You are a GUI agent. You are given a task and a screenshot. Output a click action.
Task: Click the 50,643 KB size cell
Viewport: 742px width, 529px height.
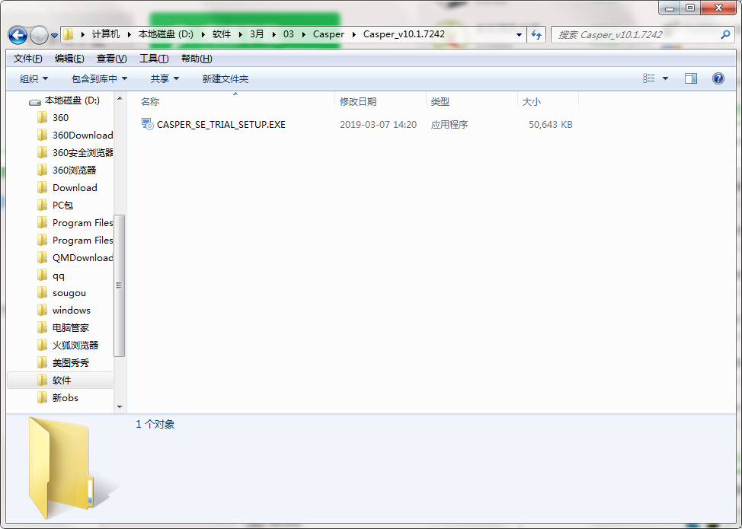(550, 125)
